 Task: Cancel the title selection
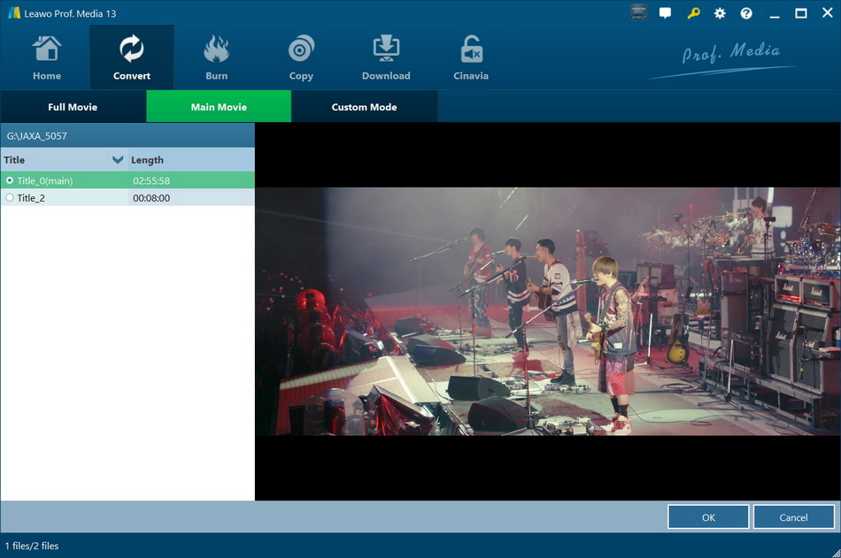[x=793, y=516]
